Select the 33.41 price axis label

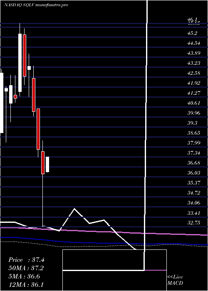[x=194, y=213]
